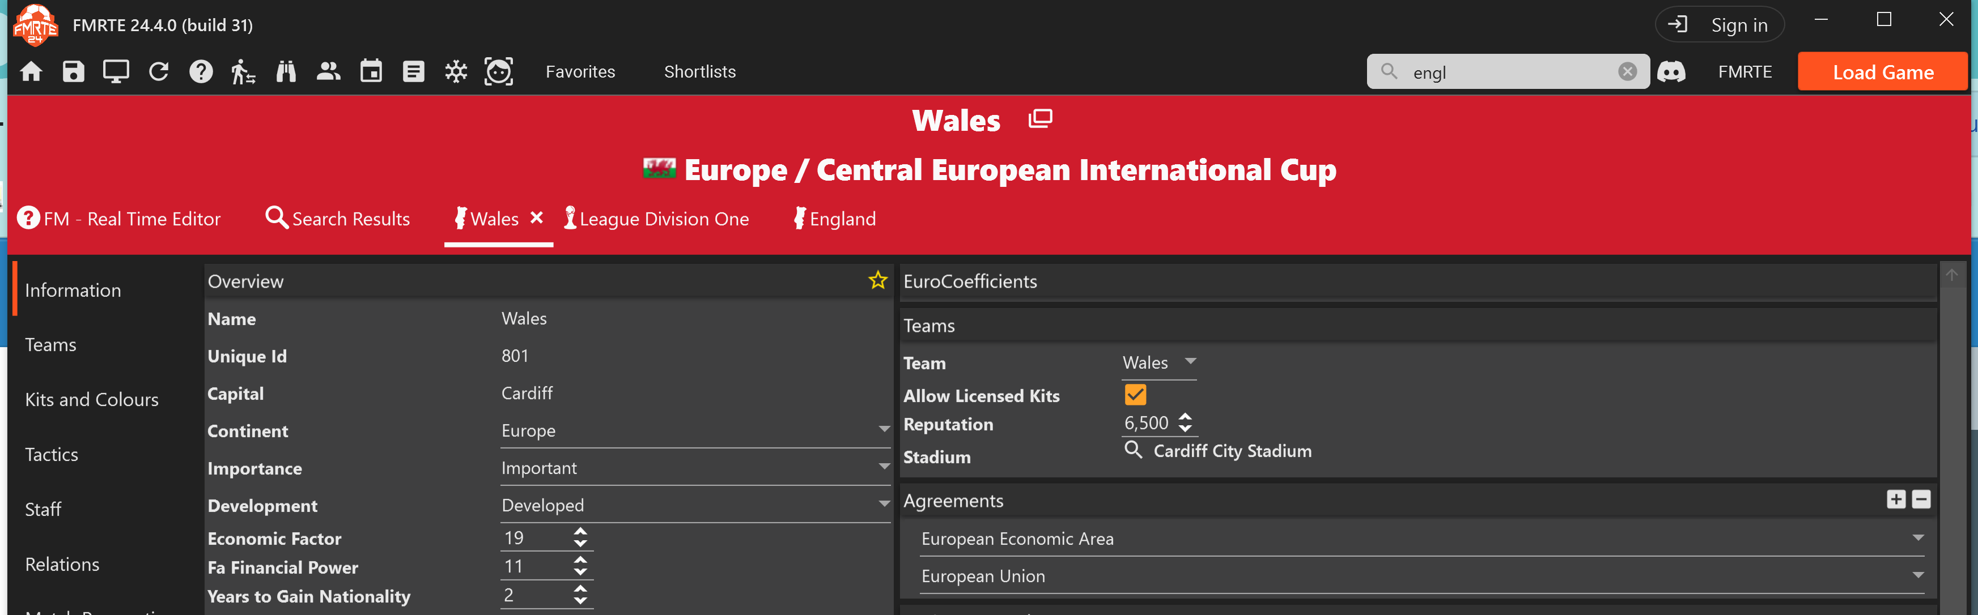Screen dimensions: 1978x615
Task: Open the Discord icon
Action: click(x=1671, y=72)
